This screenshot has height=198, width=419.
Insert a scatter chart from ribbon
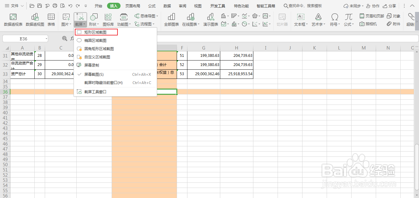pos(255,24)
